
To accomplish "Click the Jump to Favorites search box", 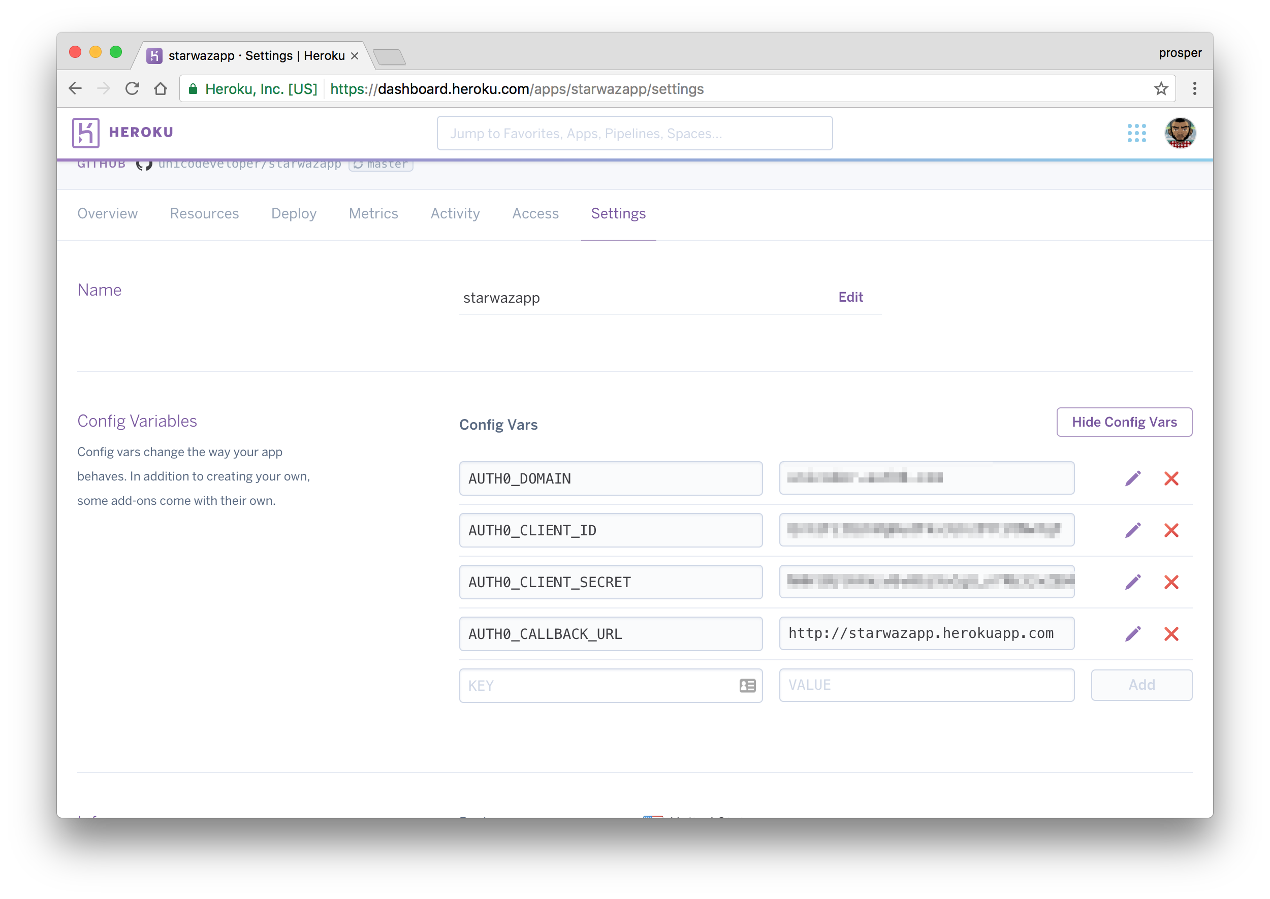I will 634,134.
